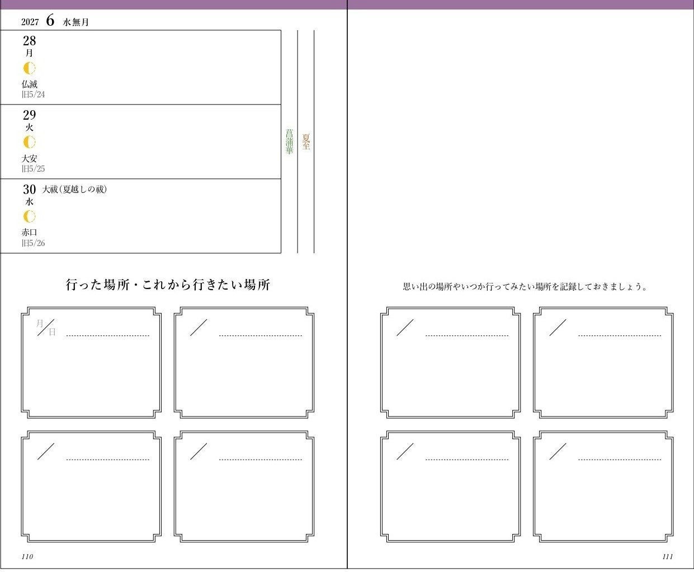
Task: Click page number 110
Action: [27, 557]
